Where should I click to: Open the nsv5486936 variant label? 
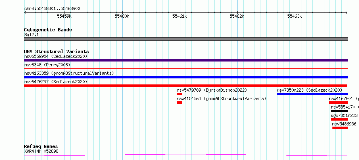(344, 124)
